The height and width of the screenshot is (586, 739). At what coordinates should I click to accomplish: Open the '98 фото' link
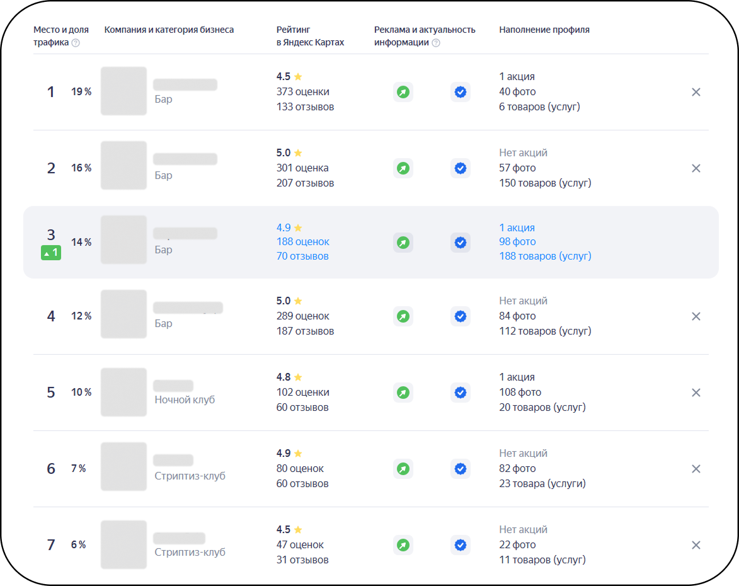point(517,242)
